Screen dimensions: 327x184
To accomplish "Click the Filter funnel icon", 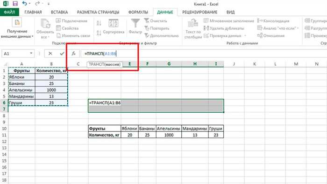I will click(x=135, y=23).
